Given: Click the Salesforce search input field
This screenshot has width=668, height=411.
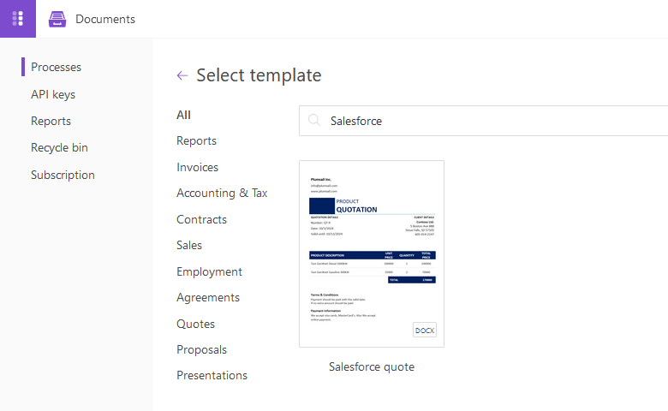Looking at the screenshot, I should pyautogui.click(x=484, y=121).
